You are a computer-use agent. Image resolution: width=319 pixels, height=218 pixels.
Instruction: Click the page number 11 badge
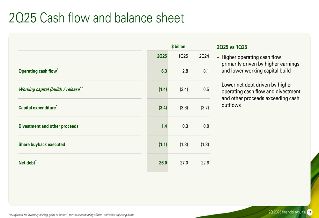[x=310, y=212]
